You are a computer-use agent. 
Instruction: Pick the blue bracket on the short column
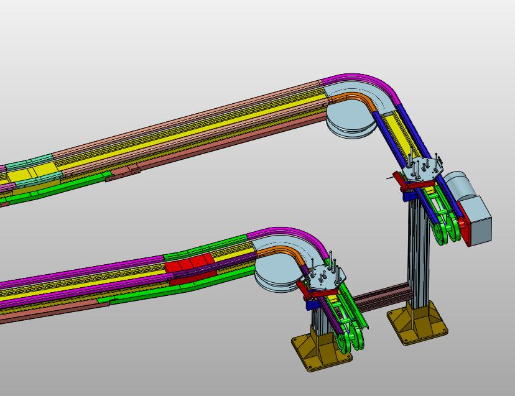point(313,305)
